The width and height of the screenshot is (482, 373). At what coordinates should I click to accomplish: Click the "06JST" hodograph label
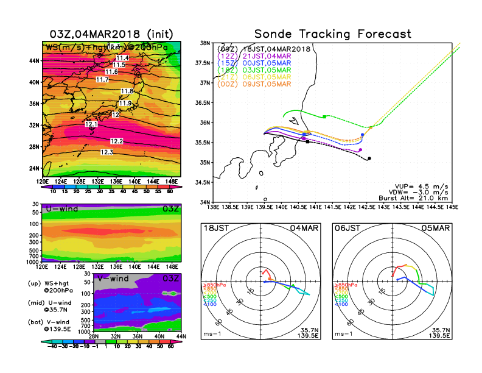(348, 228)
